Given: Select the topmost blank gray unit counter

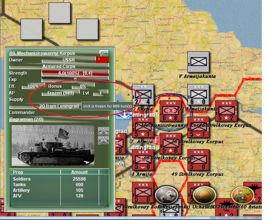Looking at the screenshot, I should click(59, 13).
